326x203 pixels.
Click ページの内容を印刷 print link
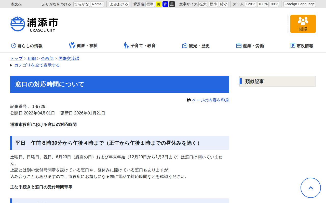(x=210, y=100)
